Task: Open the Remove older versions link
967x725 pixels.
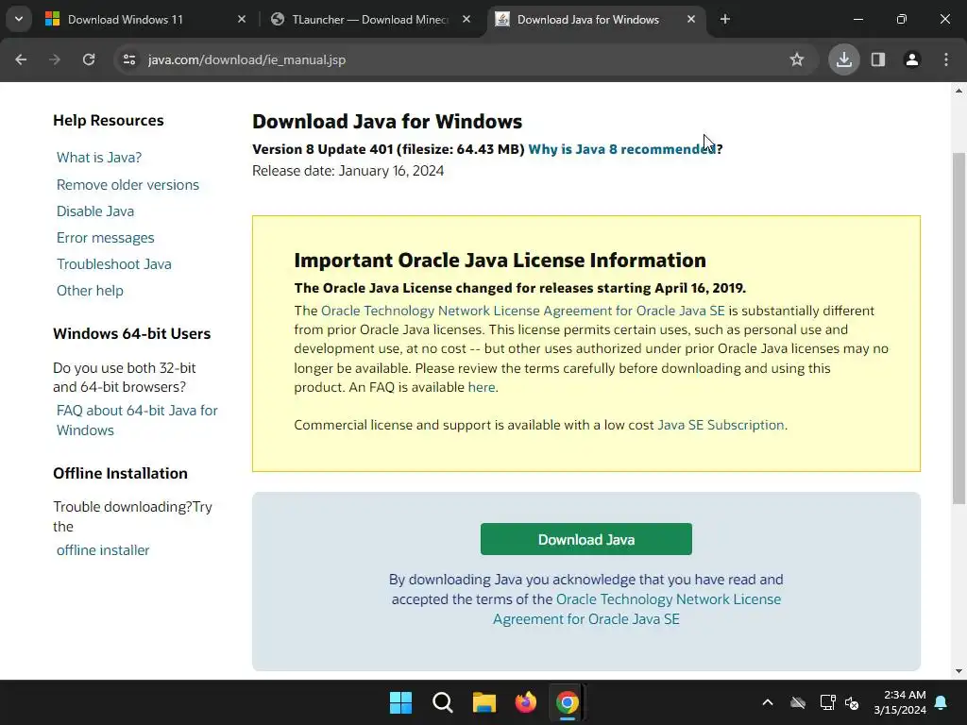Action: [x=127, y=185]
